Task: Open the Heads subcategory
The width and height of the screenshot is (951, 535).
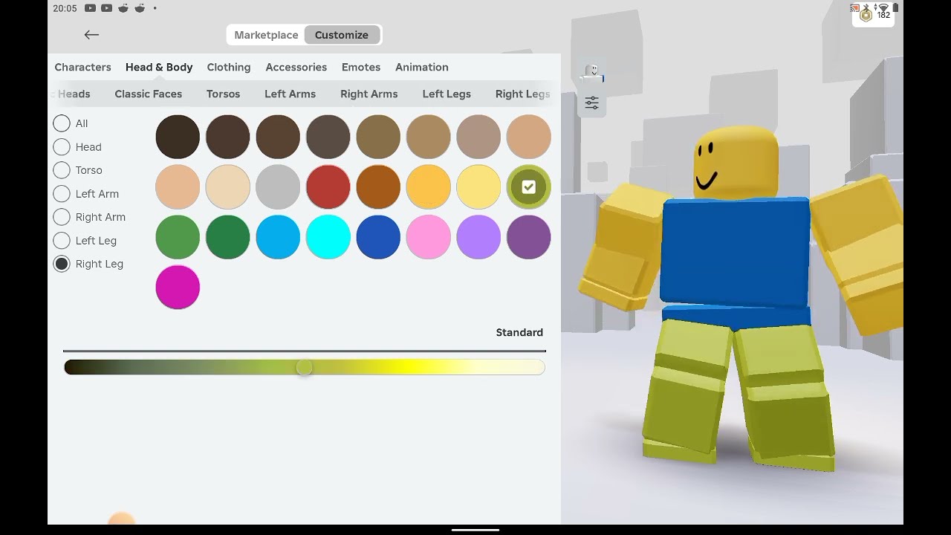Action: 74,94
